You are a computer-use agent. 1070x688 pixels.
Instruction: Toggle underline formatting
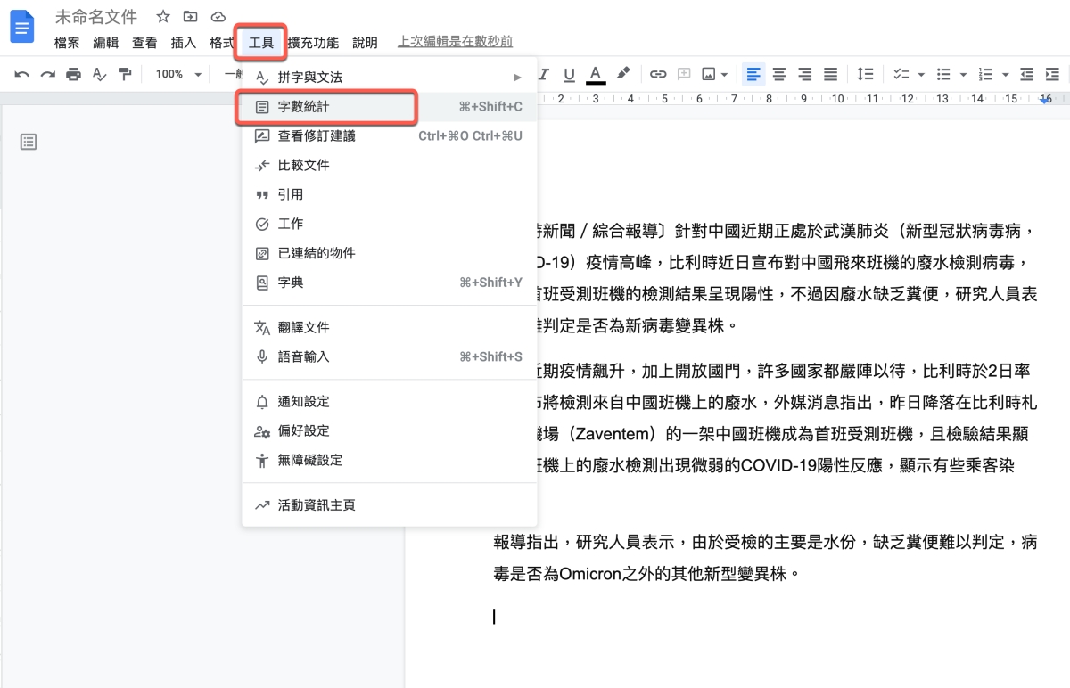(x=569, y=74)
